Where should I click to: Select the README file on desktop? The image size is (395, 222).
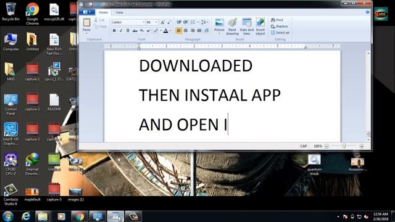pyautogui.click(x=54, y=102)
